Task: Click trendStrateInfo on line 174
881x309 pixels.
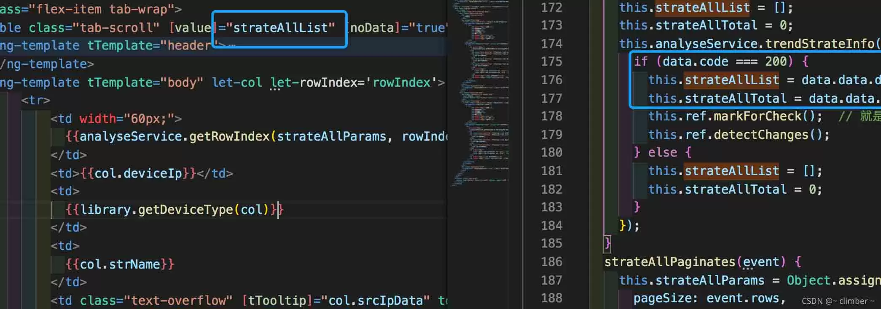Action: tap(820, 44)
